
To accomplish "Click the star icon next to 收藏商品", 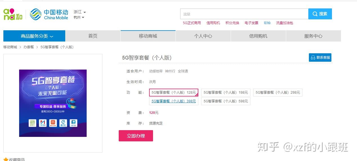I will click(6, 160).
